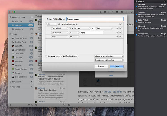This screenshot has height=116, width=167.
Task: Click the News folder name field
Action: [x=92, y=33]
